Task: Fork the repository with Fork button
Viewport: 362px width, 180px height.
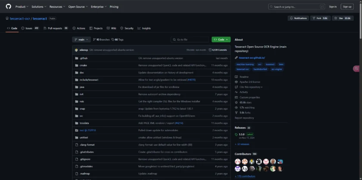Action: pos(321,18)
